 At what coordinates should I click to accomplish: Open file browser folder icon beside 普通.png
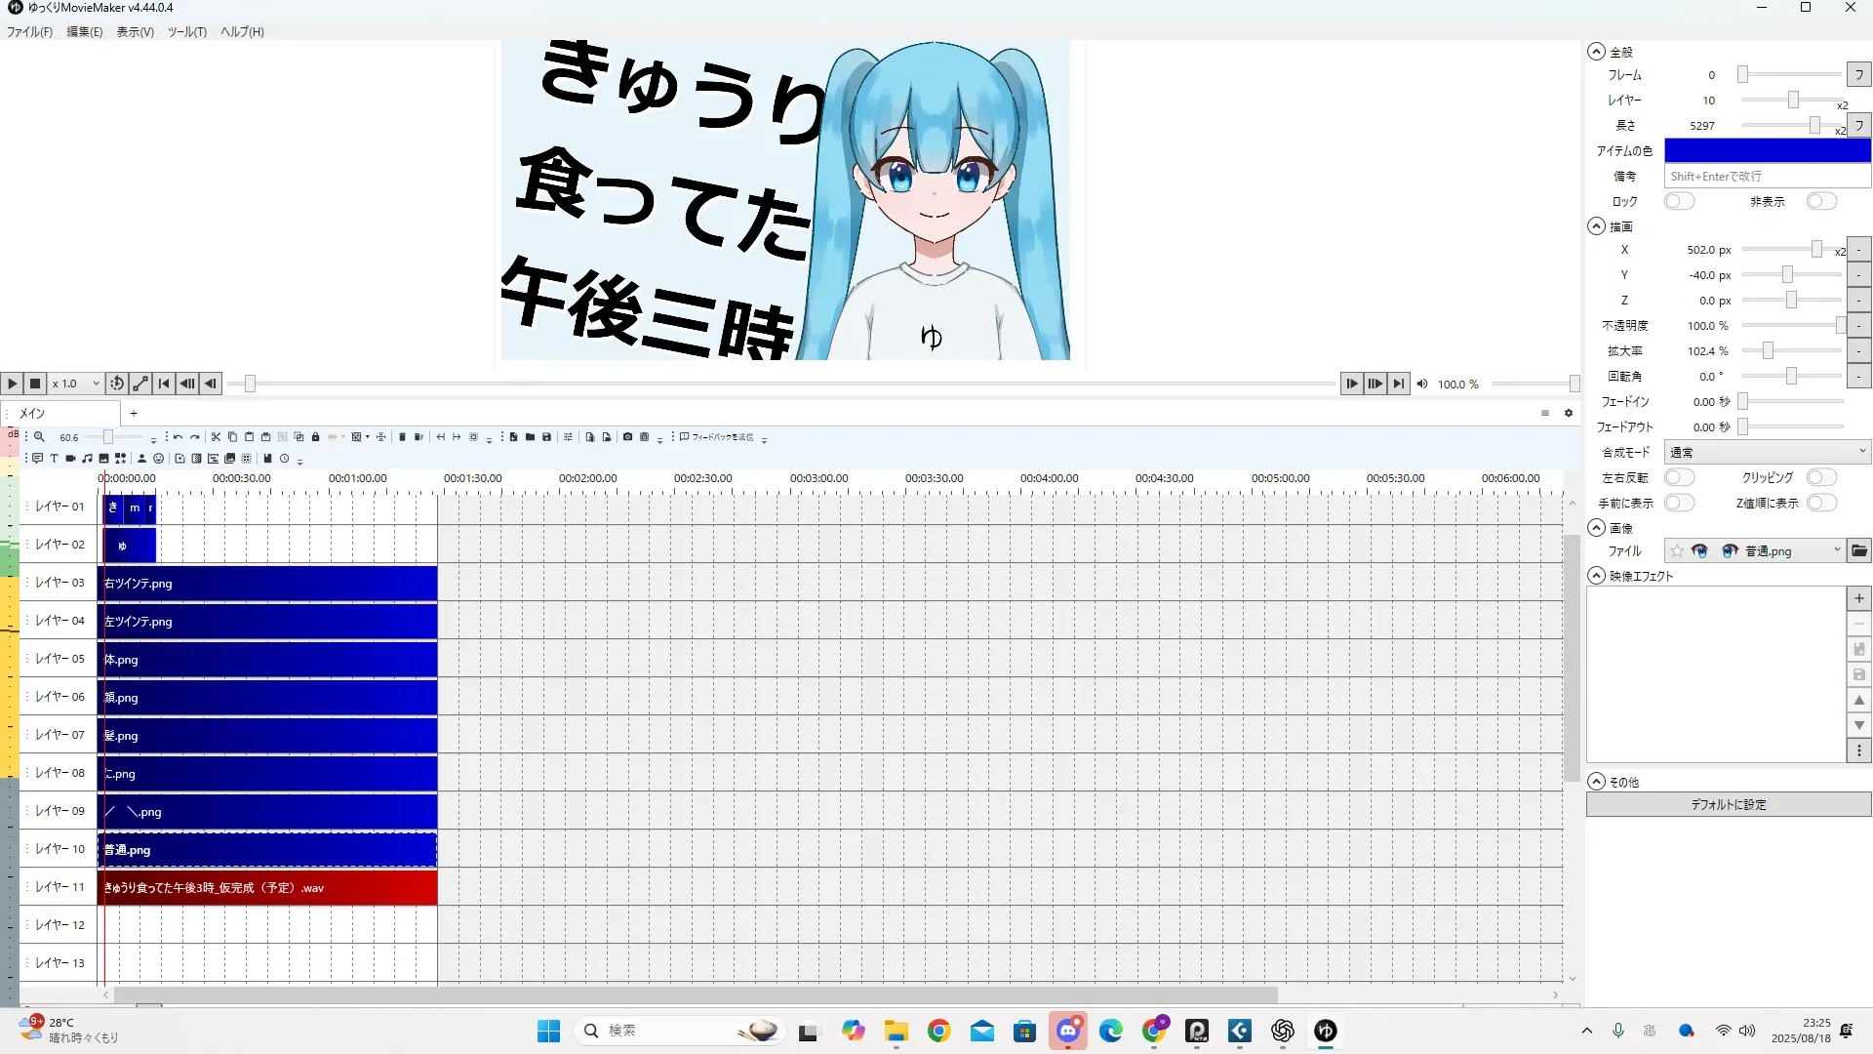[x=1859, y=551]
